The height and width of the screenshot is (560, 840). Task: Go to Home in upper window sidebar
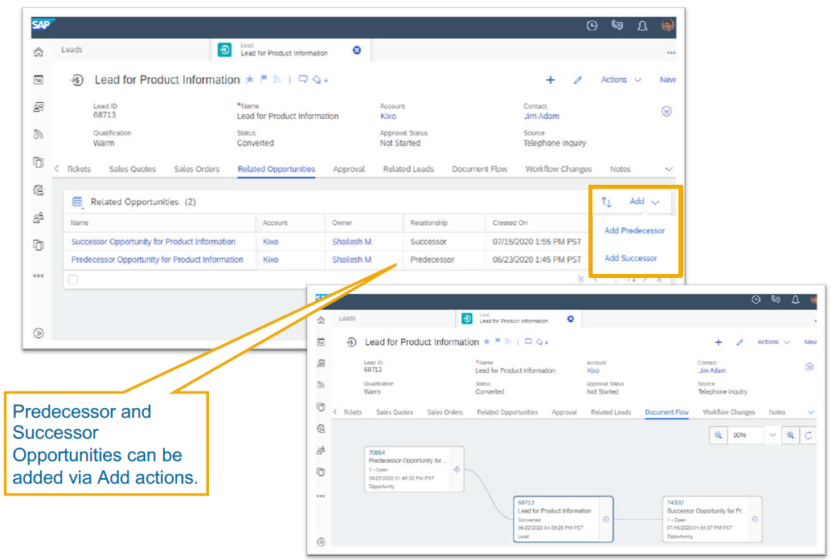38,52
